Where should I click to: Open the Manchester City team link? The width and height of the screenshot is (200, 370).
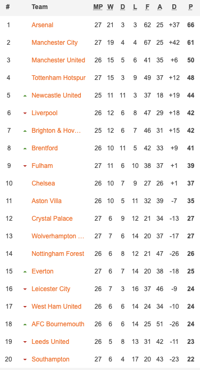click(x=55, y=43)
